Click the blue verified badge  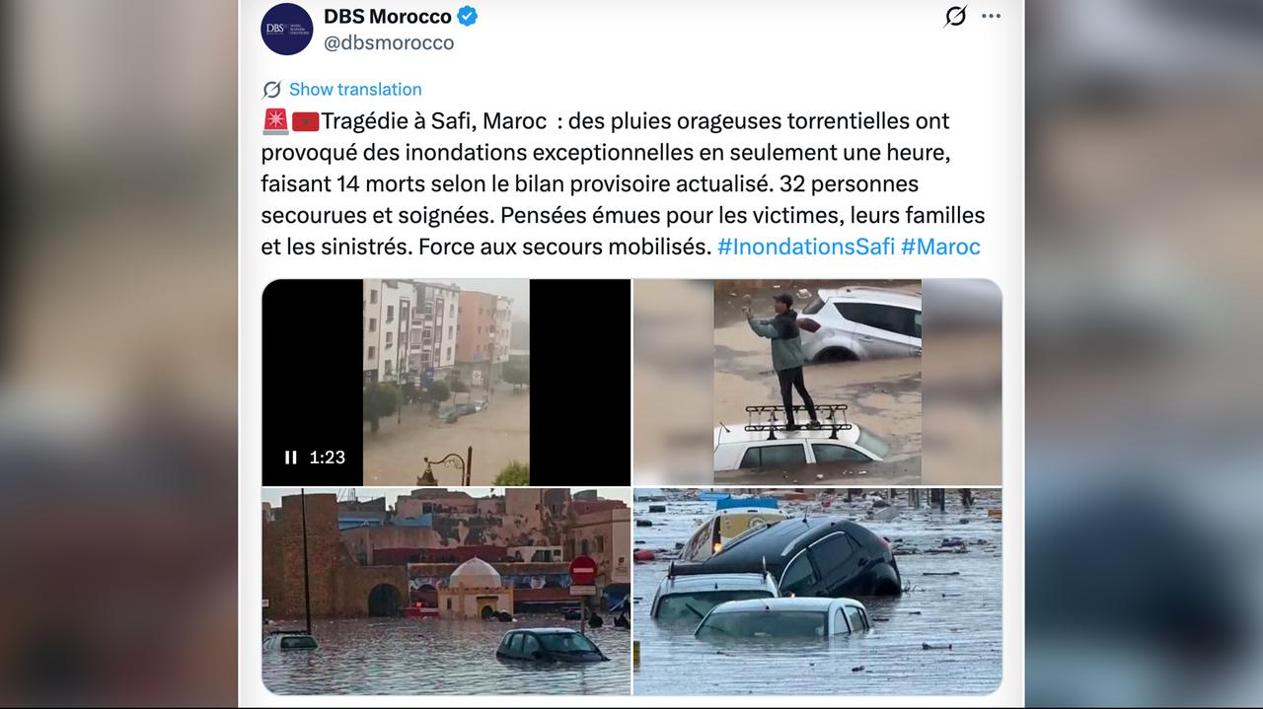tap(467, 17)
